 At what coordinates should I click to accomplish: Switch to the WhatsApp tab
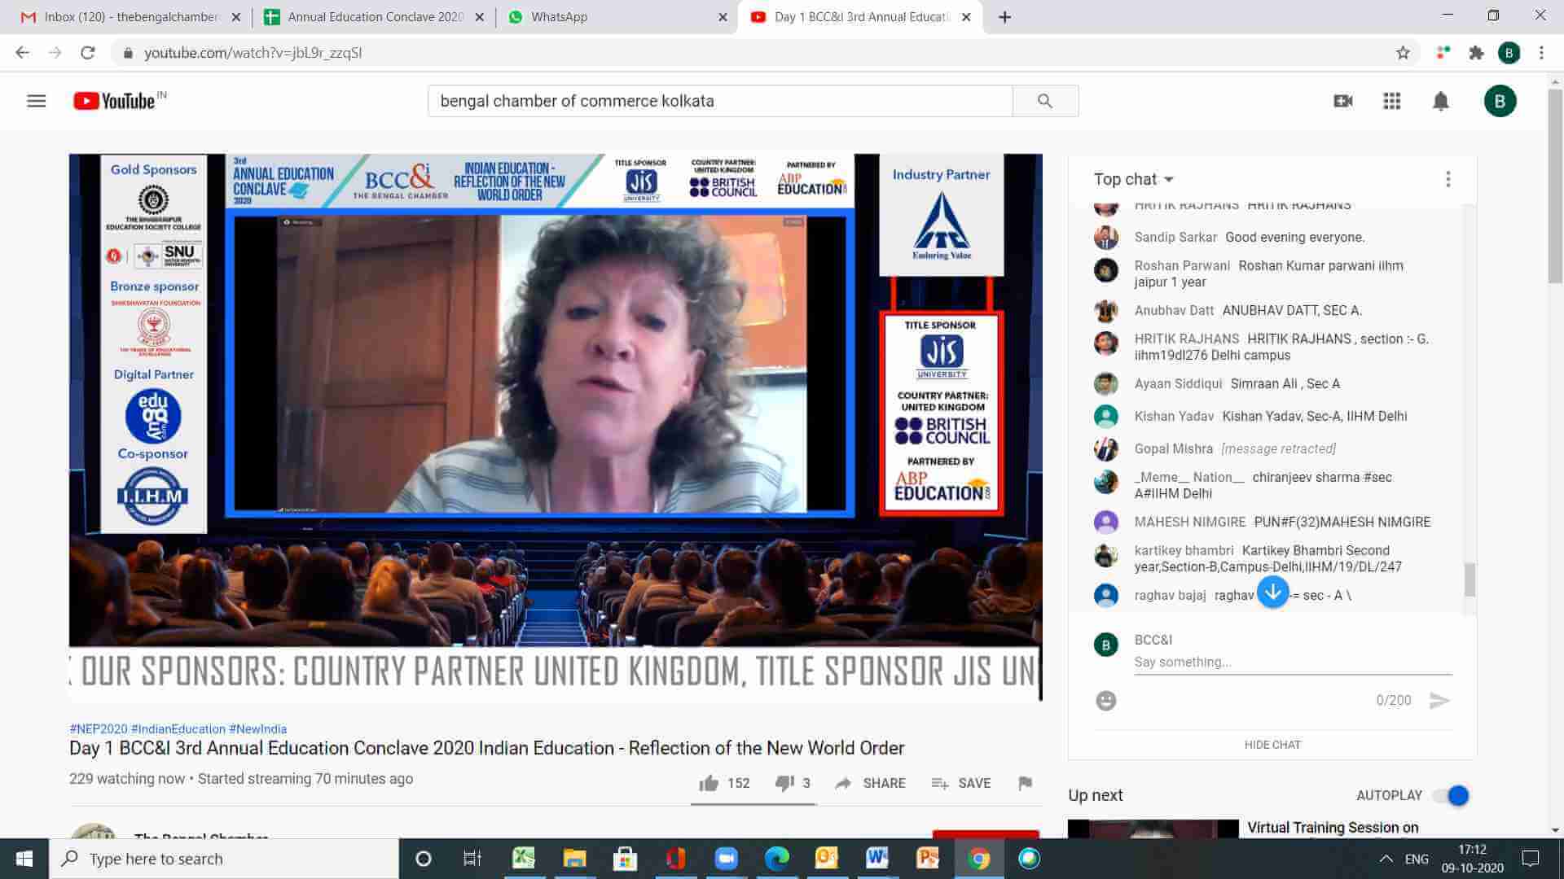616,17
